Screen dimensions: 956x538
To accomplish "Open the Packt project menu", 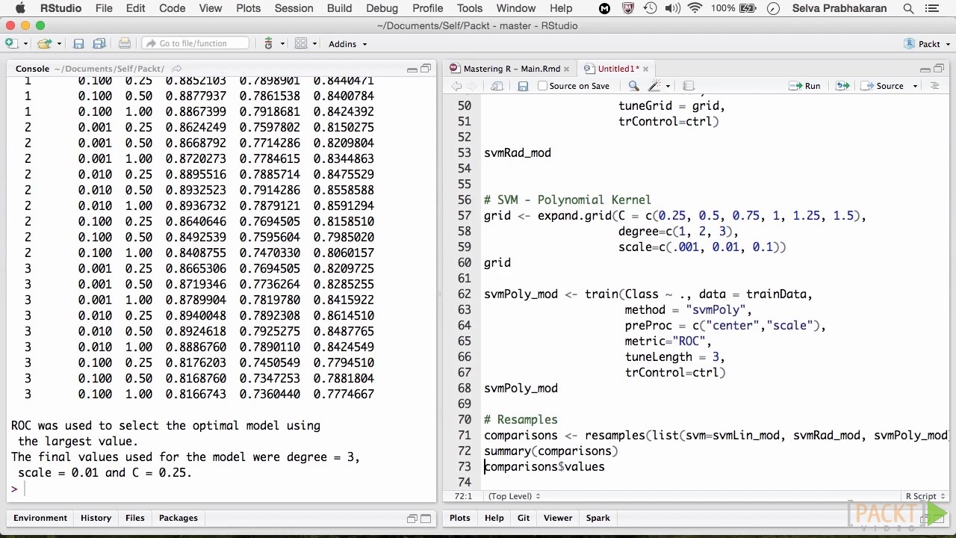I will pyautogui.click(x=927, y=44).
